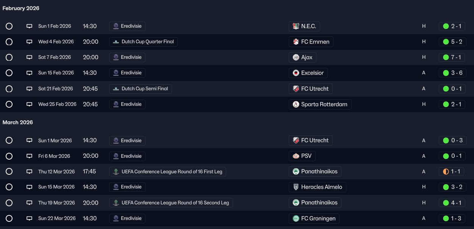Screen dimensions: 474x229
Task: Select the radio circle for Sun 1 Feb 2026
Action: [9, 27]
